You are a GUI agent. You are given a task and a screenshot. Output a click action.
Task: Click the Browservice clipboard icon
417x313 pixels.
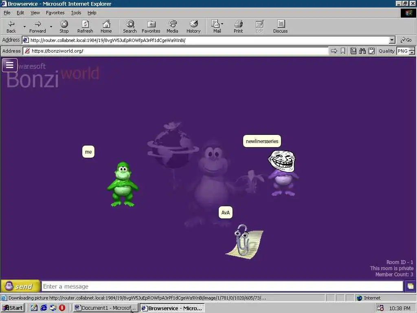tap(371, 51)
